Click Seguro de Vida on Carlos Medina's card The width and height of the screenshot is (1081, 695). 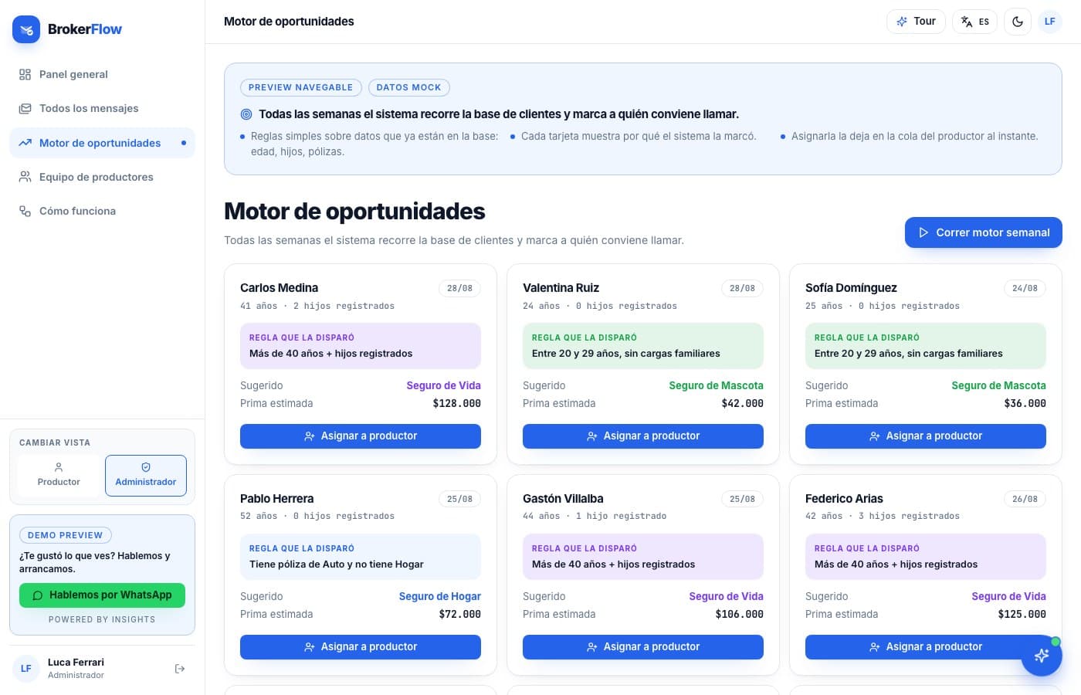(443, 385)
